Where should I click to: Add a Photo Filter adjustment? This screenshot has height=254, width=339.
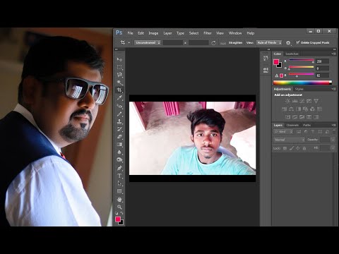tap(305, 109)
